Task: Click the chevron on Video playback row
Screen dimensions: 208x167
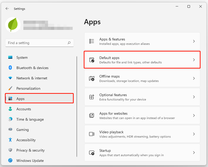Action: (x=194, y=134)
